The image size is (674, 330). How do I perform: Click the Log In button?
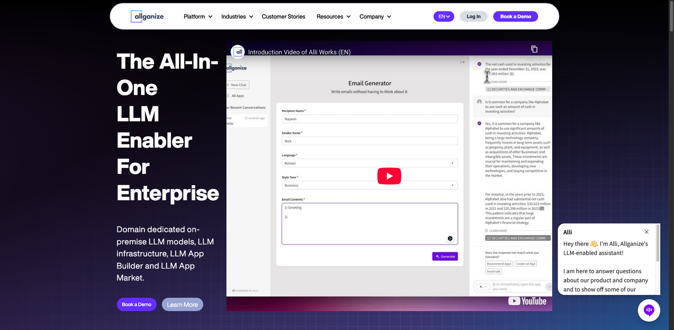(473, 16)
